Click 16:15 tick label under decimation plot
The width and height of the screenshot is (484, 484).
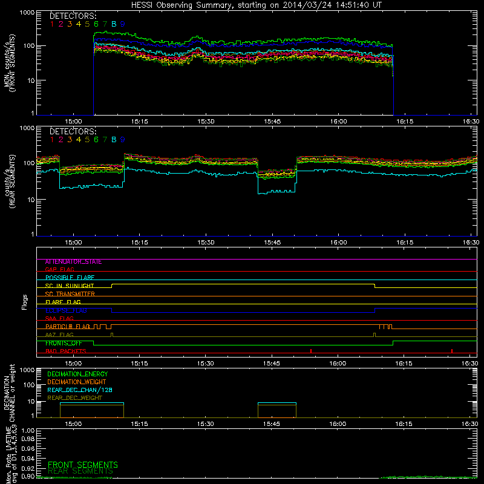[x=404, y=424]
